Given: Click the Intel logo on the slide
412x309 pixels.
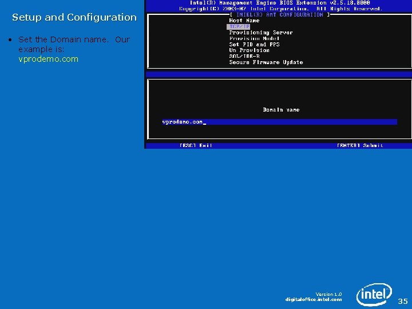Looking at the screenshot, I should pyautogui.click(x=374, y=295).
